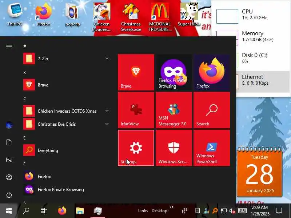Select the Firefox desktop shortcut
Viewport: 291px width, 218px height.
tap(43, 15)
